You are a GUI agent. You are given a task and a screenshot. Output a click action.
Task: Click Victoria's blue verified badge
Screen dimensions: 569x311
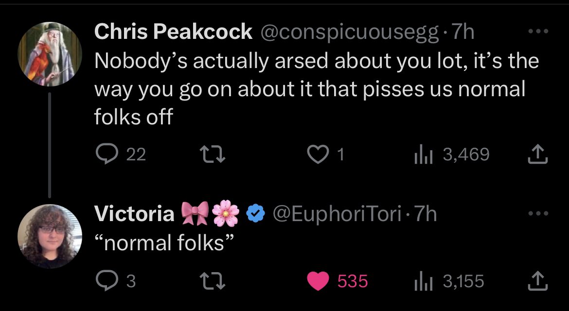point(256,213)
